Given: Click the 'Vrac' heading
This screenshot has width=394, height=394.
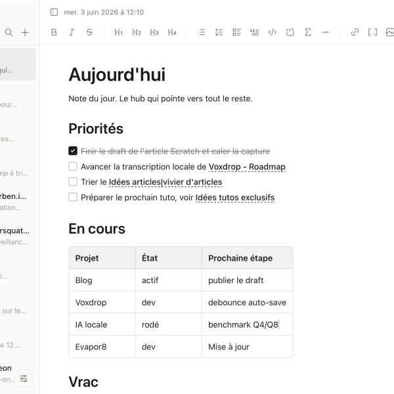Looking at the screenshot, I should pyautogui.click(x=83, y=382).
